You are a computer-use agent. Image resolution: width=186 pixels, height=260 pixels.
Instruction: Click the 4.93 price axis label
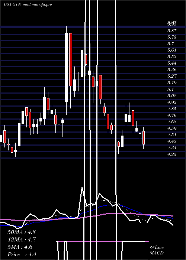click(172, 102)
